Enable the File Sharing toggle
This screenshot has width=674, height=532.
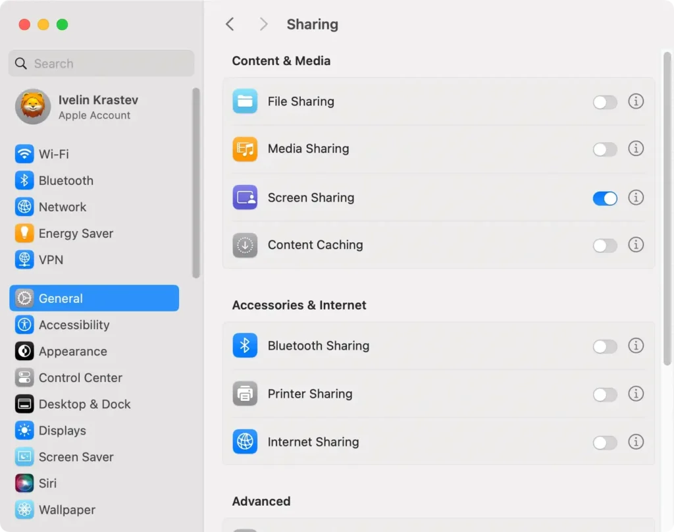(x=605, y=102)
